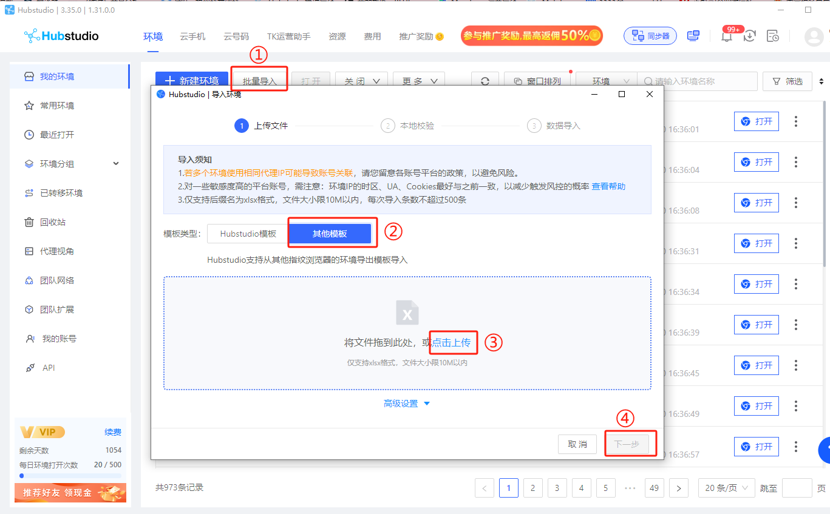Open the three-dot menu for the 16:36:39 row
Screen dimensions: 830x514
click(796, 325)
